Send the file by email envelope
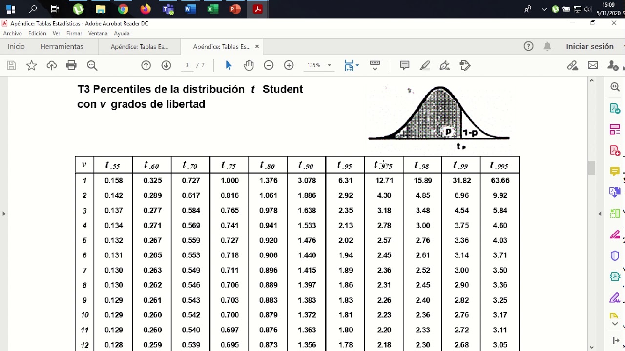This screenshot has height=351, width=625. coord(593,65)
